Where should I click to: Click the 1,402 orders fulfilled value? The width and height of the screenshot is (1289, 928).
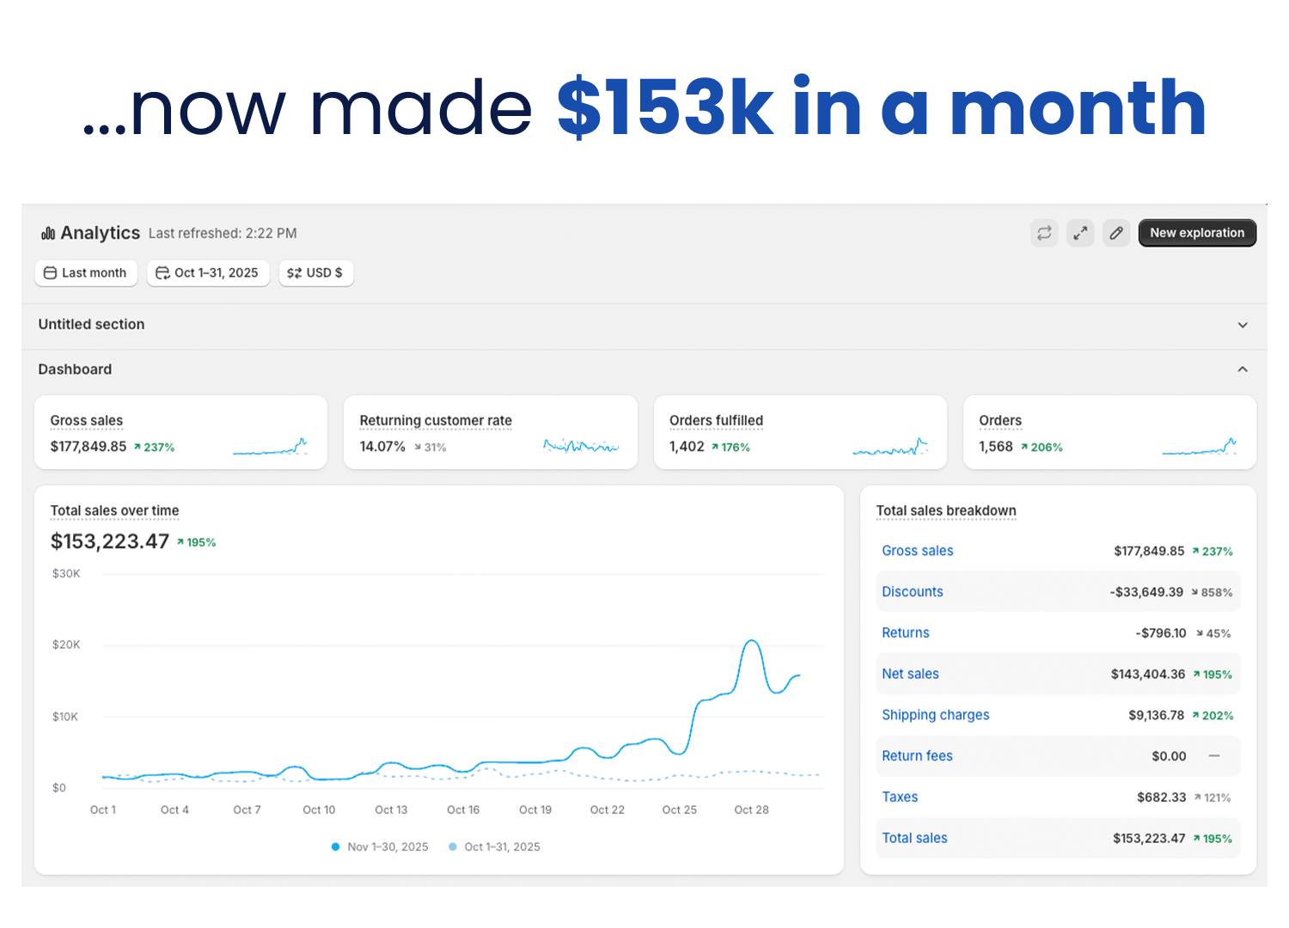pos(687,447)
